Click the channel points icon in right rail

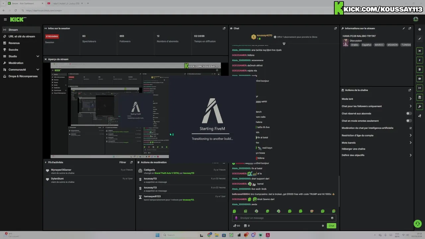pos(420,116)
